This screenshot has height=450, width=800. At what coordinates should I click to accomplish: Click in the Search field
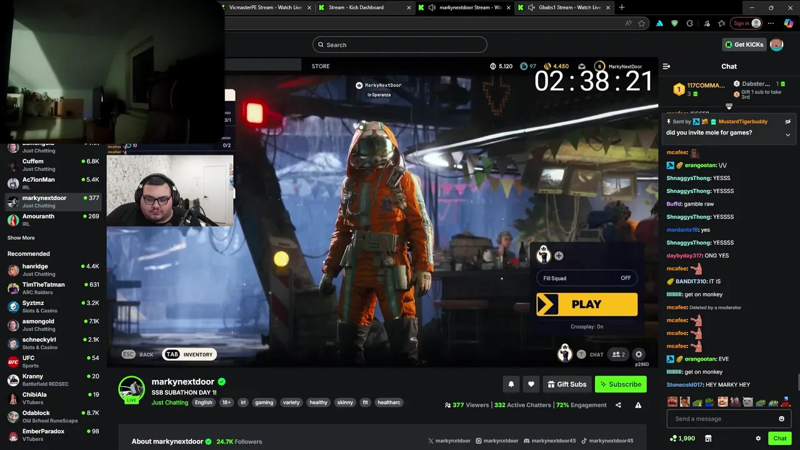(400, 45)
